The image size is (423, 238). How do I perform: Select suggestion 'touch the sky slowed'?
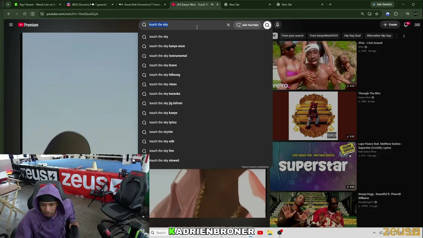(164, 160)
